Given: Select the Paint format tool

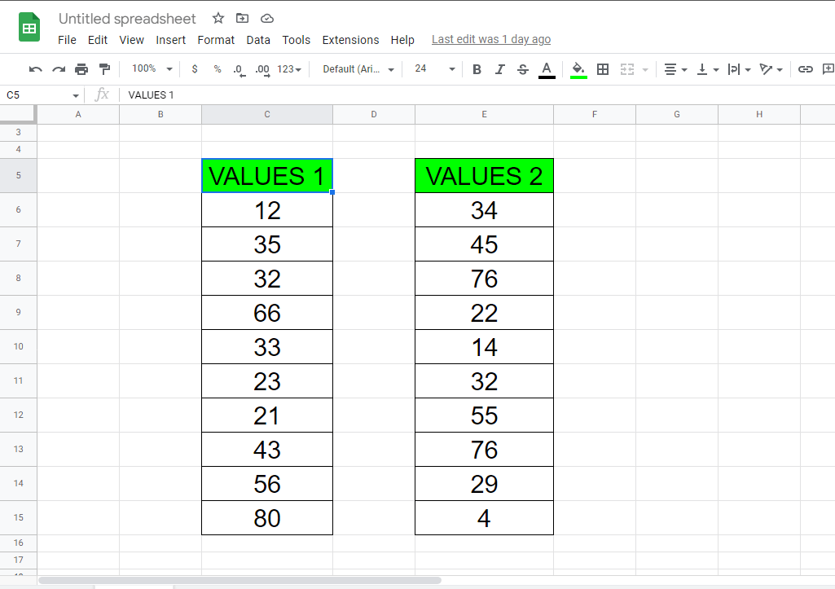Looking at the screenshot, I should point(104,69).
